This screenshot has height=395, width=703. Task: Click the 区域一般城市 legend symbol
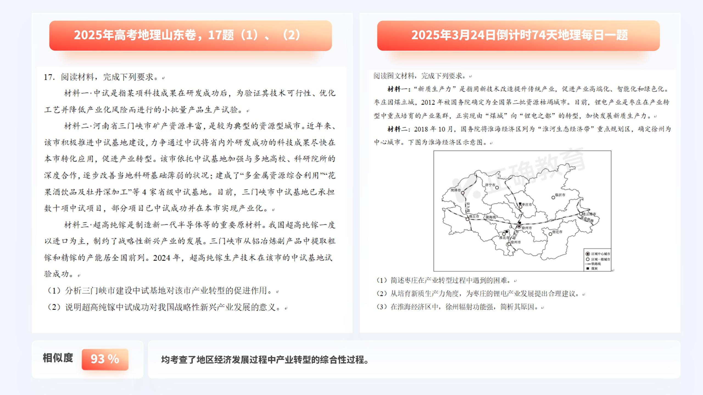coord(588,259)
